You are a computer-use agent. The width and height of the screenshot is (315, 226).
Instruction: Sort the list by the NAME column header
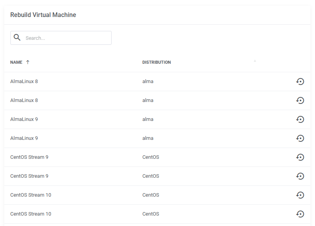[x=16, y=62]
